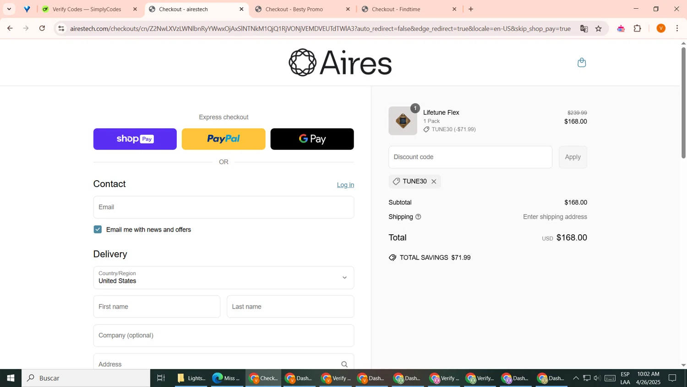The image size is (687, 387).
Task: Remove the TUNE30 discount code
Action: [x=434, y=182]
